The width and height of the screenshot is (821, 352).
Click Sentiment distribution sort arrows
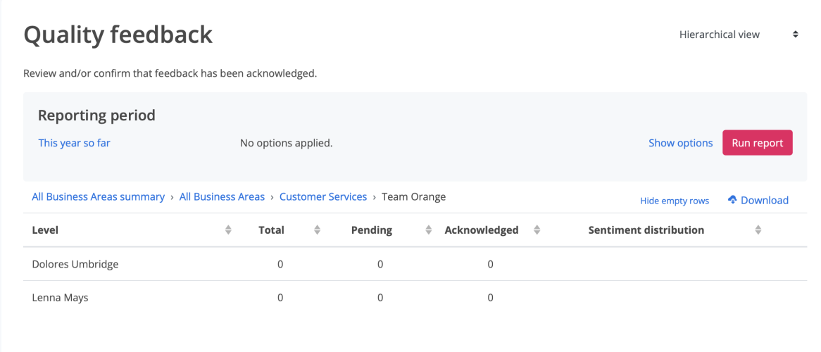758,230
